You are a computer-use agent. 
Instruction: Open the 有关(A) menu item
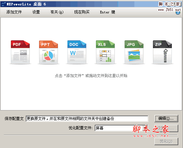[57, 12]
